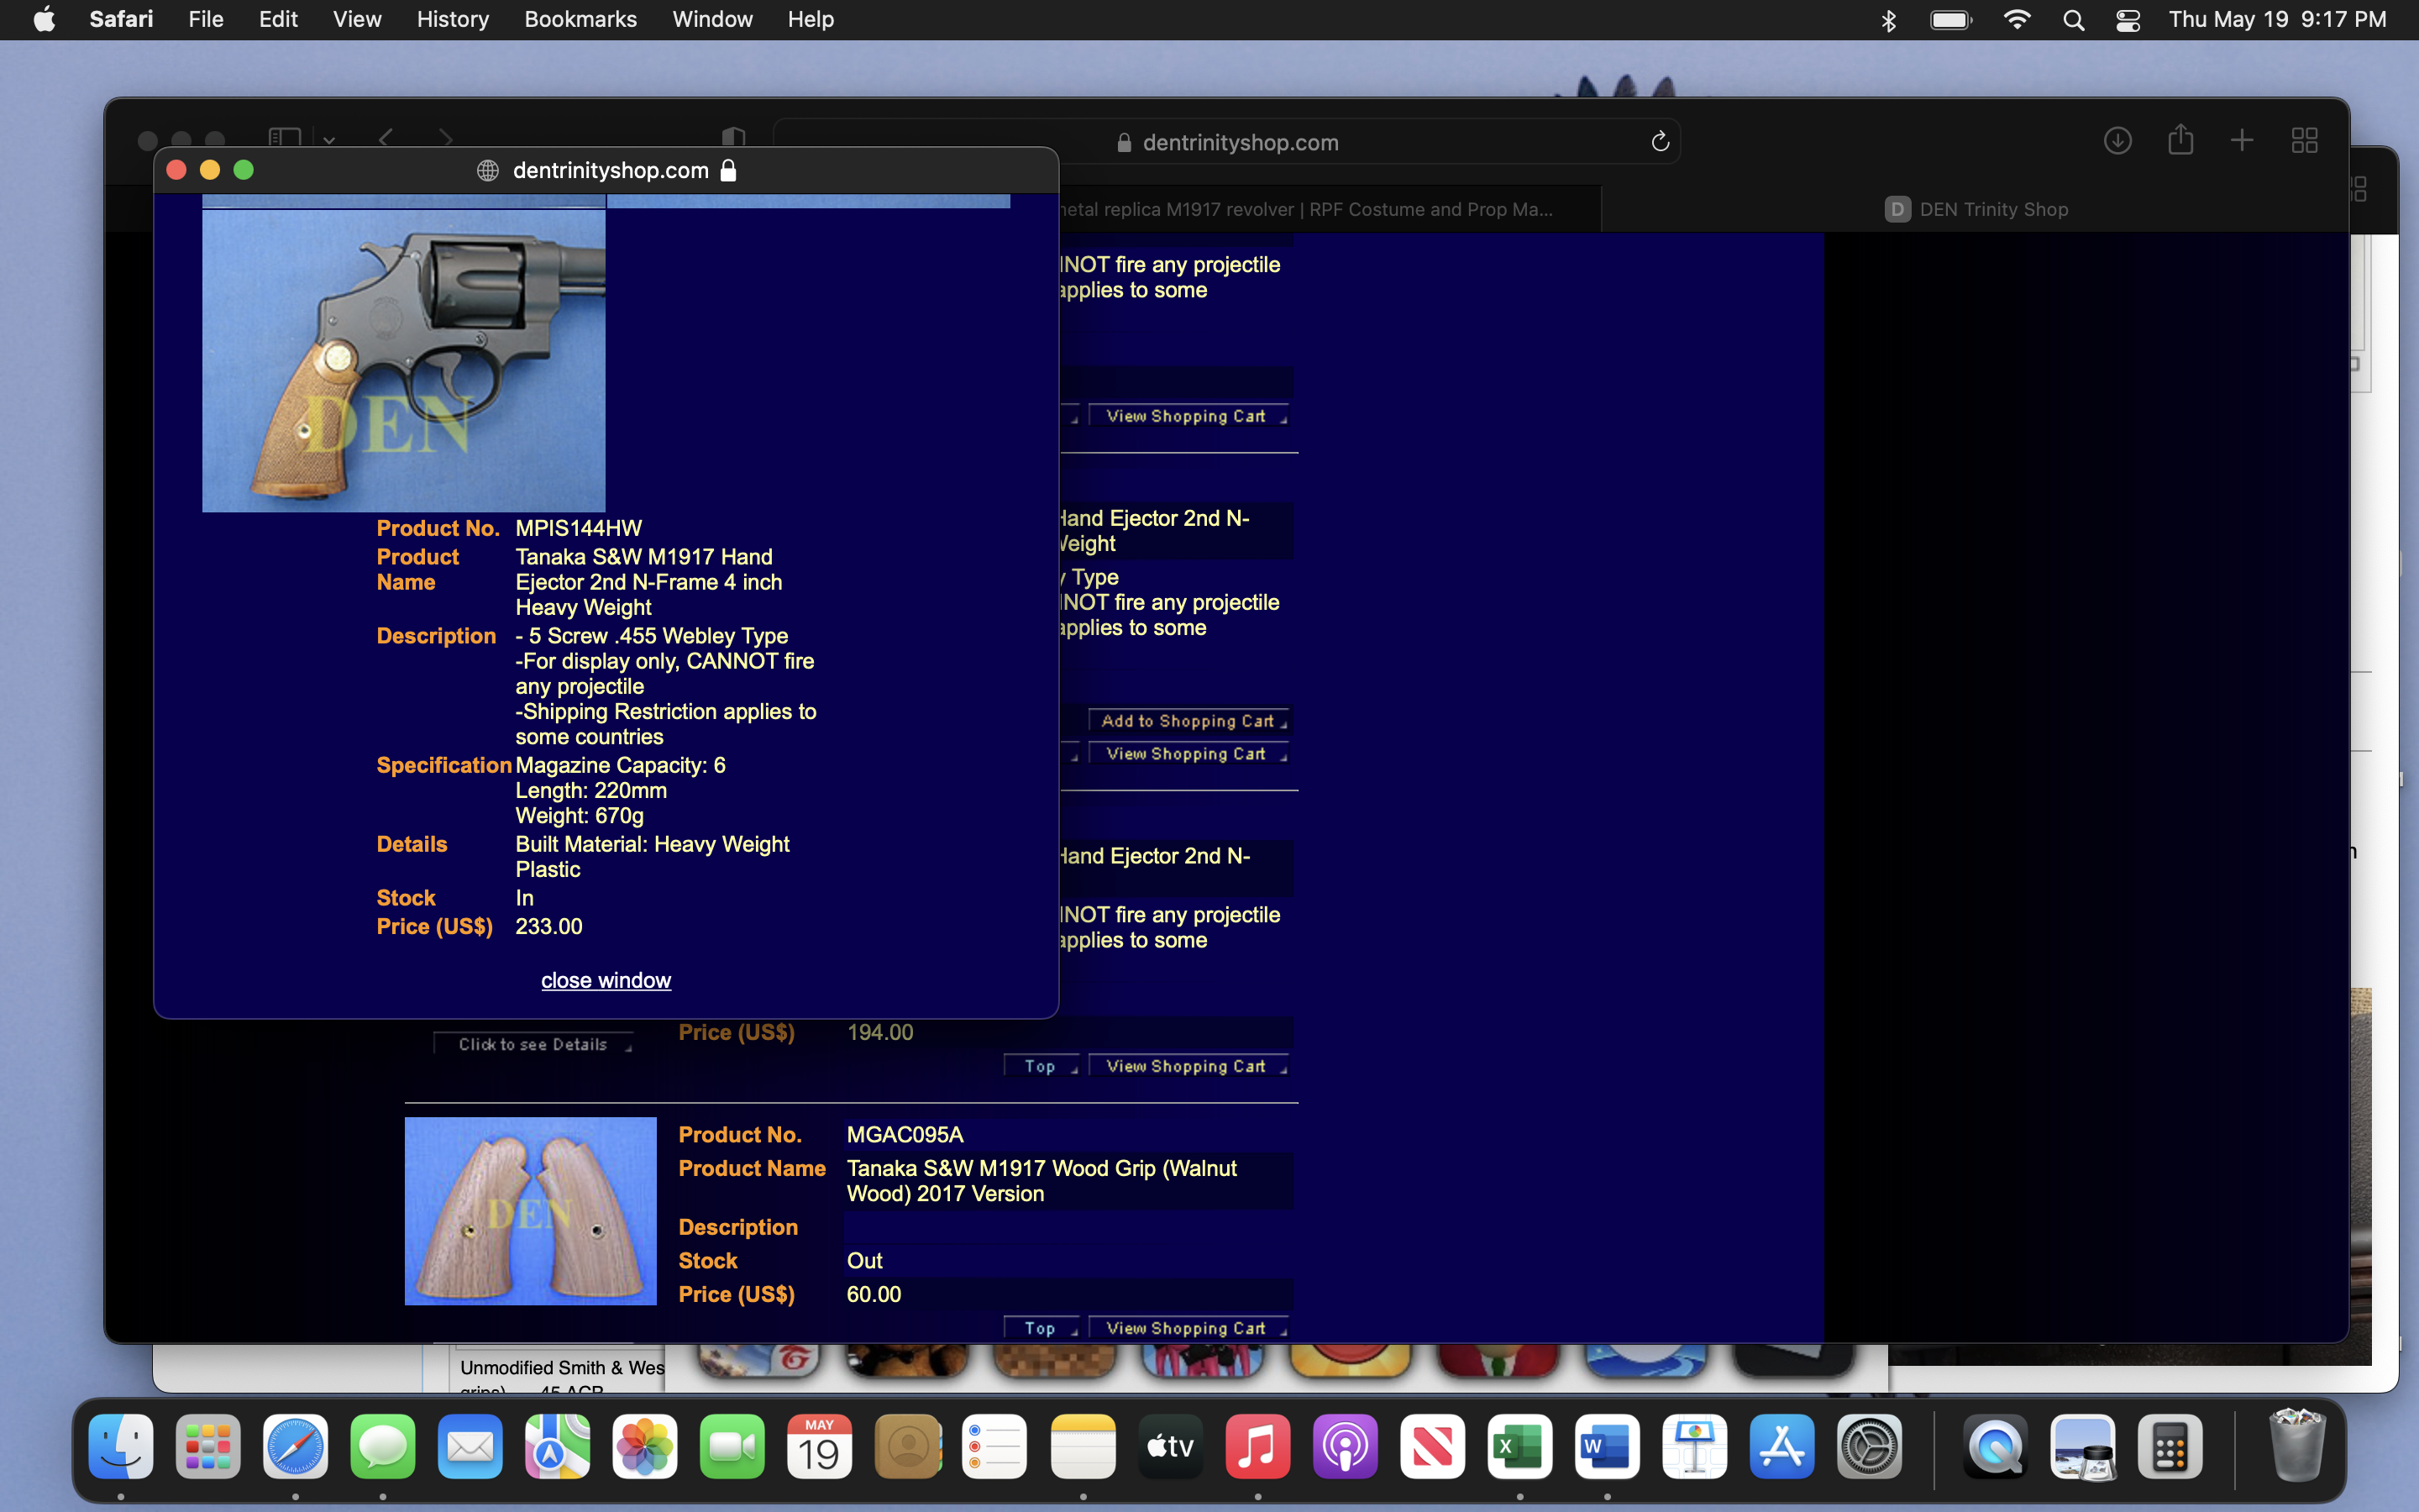The image size is (2419, 1512).
Task: Click product number MPIS144HW in popup
Action: click(x=579, y=528)
